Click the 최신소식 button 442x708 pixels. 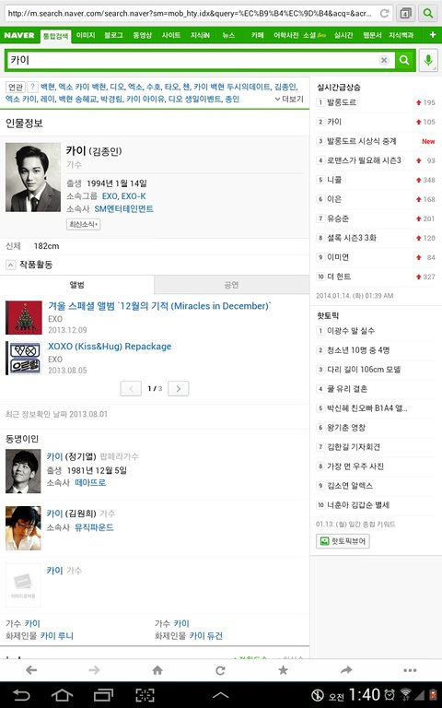tap(84, 224)
